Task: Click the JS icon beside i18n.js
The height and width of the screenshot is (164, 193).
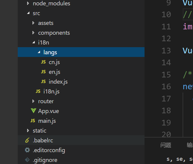Action: [38, 91]
